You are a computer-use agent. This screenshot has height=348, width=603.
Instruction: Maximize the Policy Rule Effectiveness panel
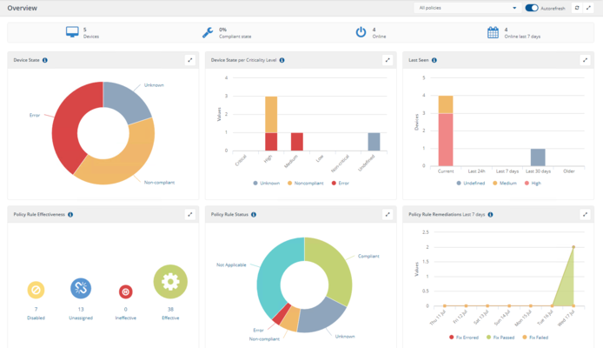(189, 214)
